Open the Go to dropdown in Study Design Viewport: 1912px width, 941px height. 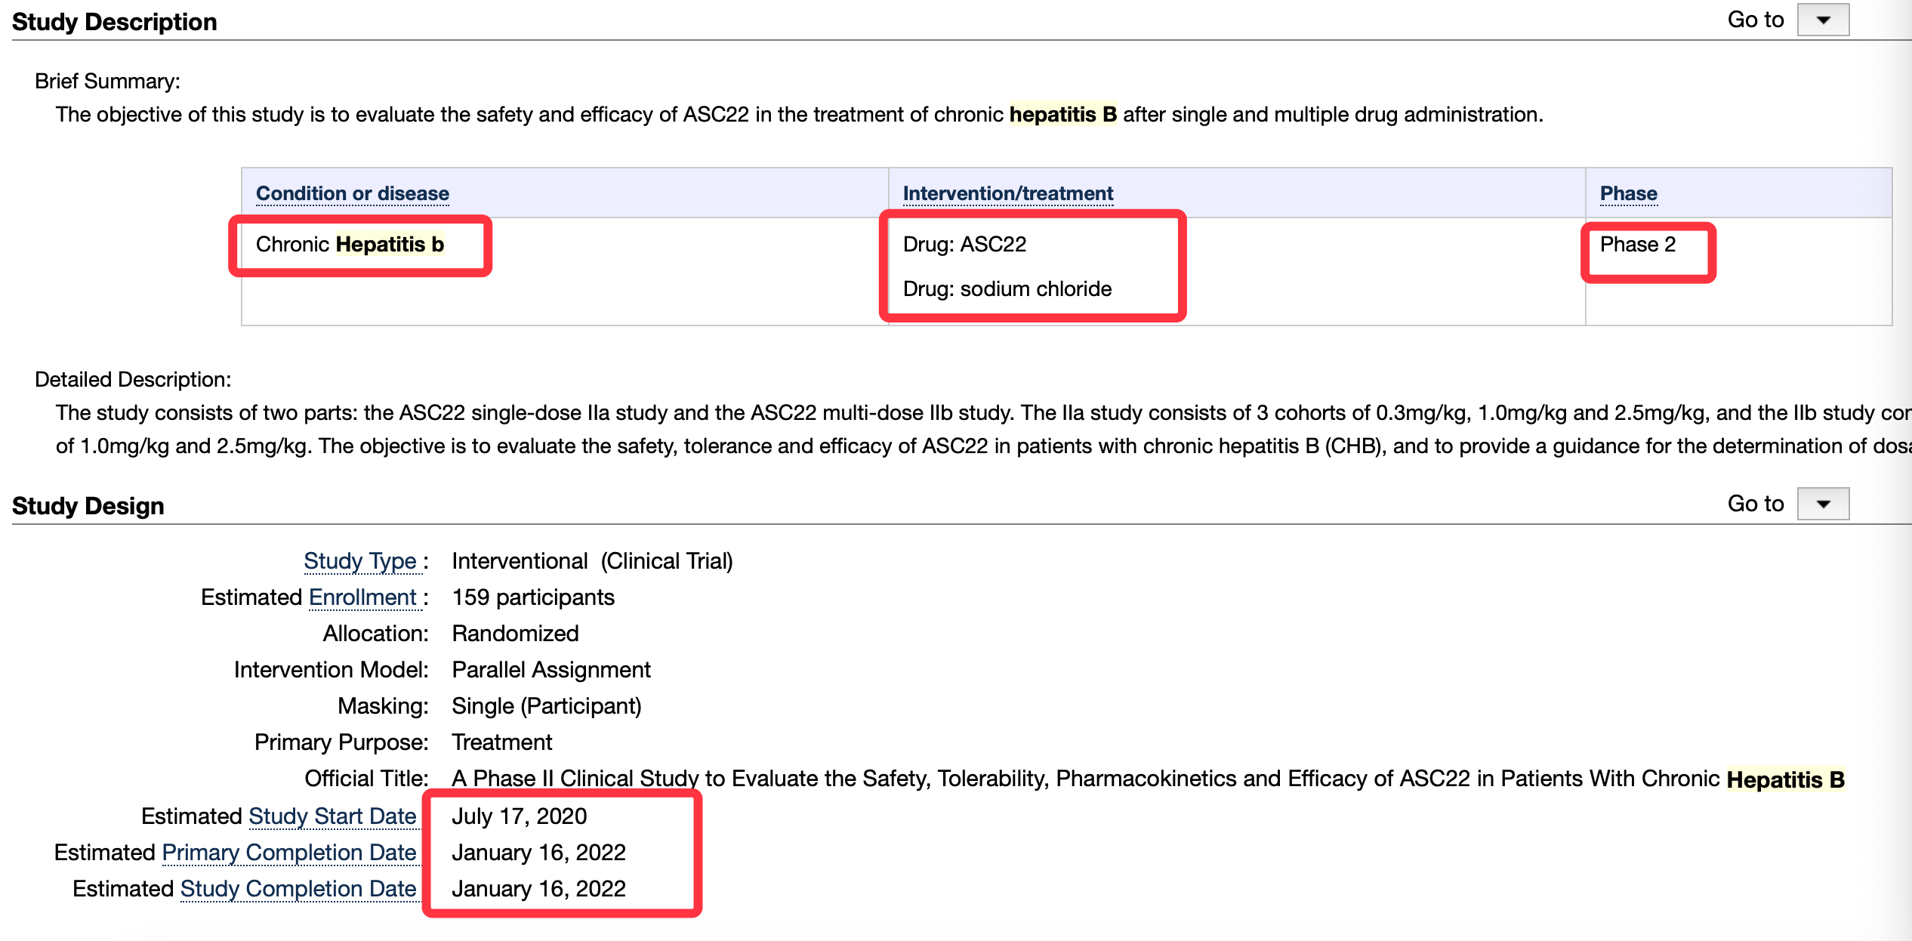point(1823,504)
